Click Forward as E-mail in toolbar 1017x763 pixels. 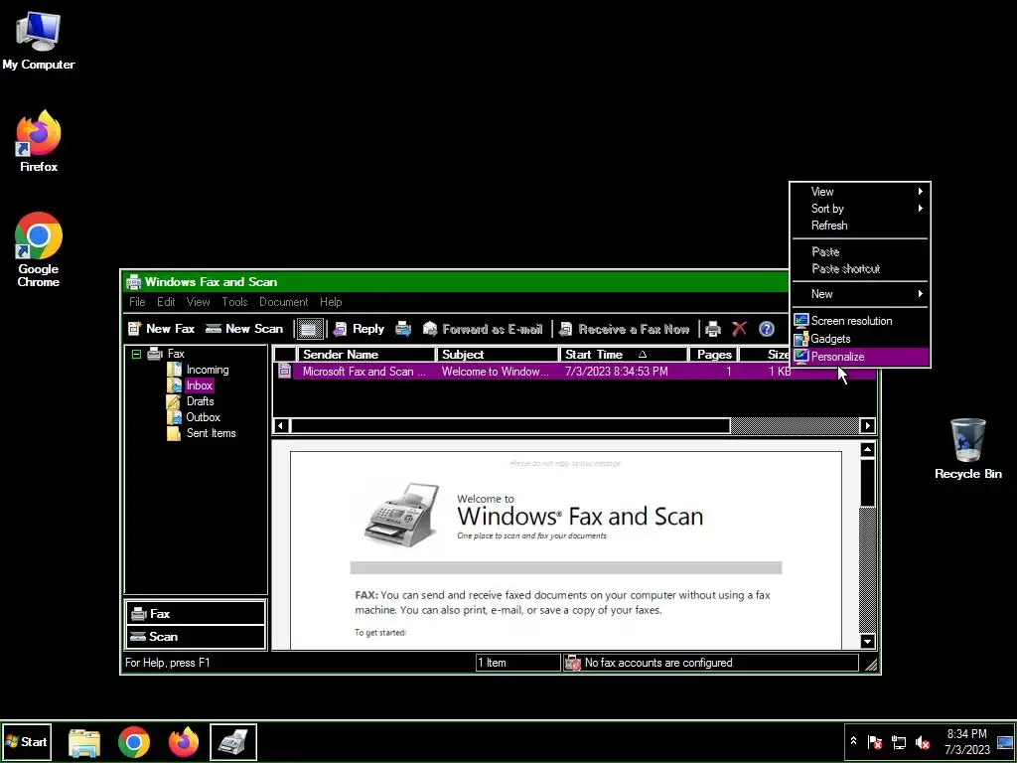coord(483,329)
